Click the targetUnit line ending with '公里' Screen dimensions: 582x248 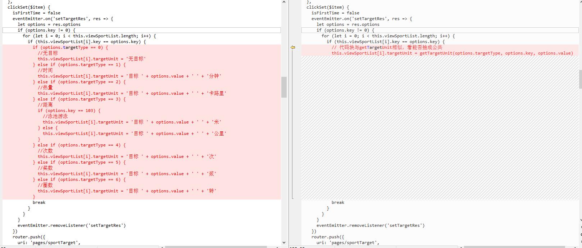pyautogui.click(x=135, y=134)
